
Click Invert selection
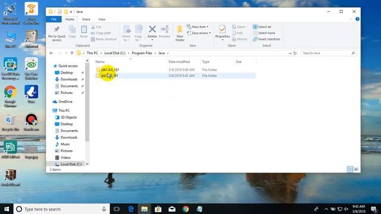267,39
